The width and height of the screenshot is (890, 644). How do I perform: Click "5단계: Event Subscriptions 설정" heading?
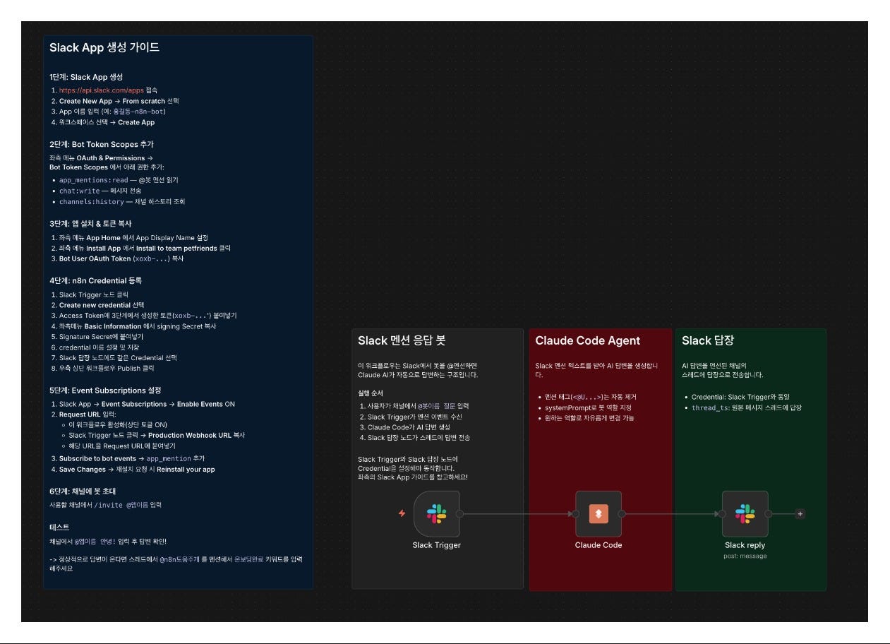coord(105,390)
